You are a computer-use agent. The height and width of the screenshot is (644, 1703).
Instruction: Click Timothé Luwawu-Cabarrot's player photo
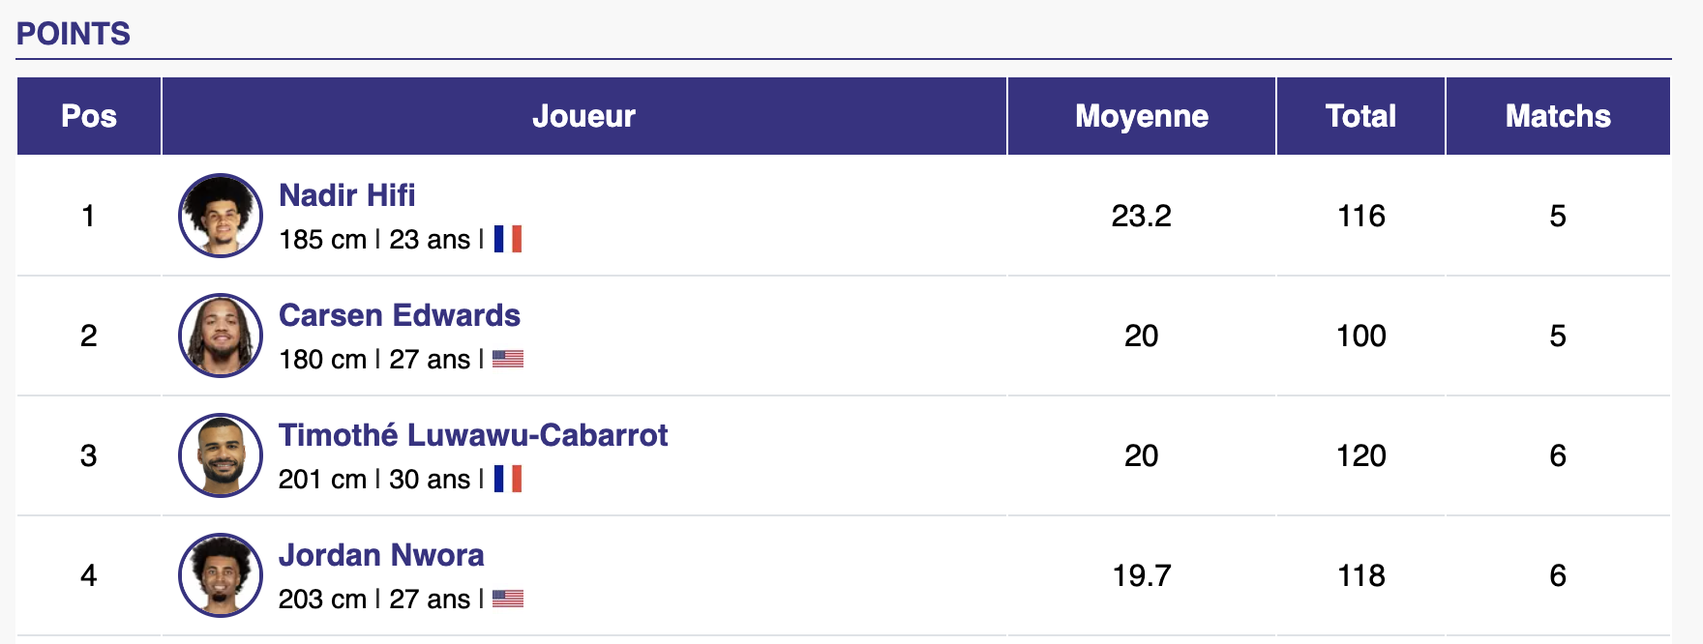click(221, 455)
